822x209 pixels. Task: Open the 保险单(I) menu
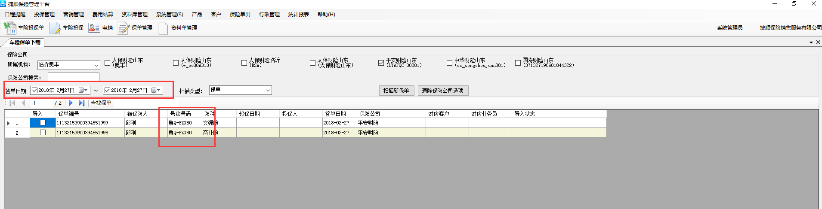tap(240, 15)
